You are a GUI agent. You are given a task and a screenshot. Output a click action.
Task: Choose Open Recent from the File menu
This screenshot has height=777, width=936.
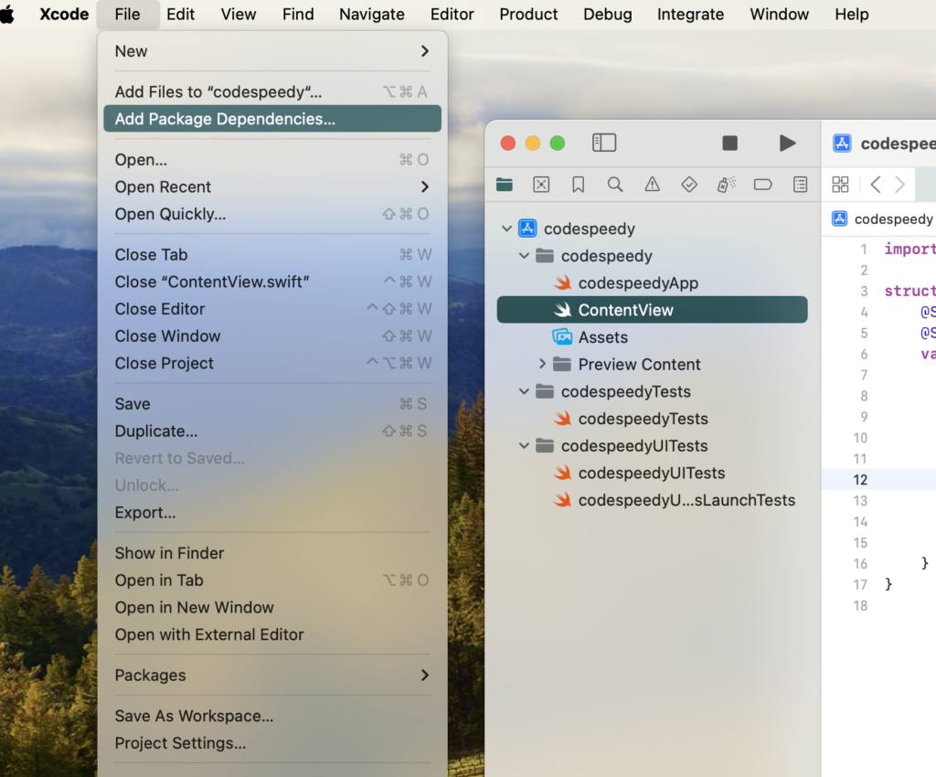(163, 186)
